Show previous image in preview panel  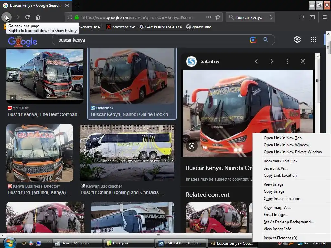(x=256, y=61)
